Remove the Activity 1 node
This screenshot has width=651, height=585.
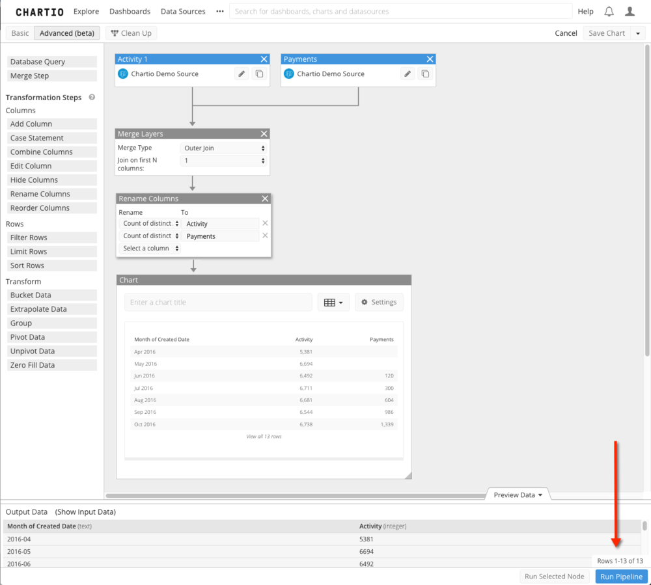pyautogui.click(x=264, y=59)
